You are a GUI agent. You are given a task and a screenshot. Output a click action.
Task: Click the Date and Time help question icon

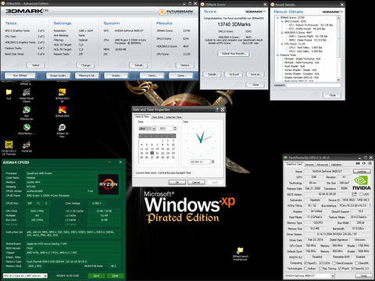pos(216,109)
